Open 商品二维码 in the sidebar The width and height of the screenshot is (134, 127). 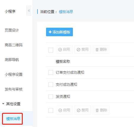pyautogui.click(x=14, y=45)
